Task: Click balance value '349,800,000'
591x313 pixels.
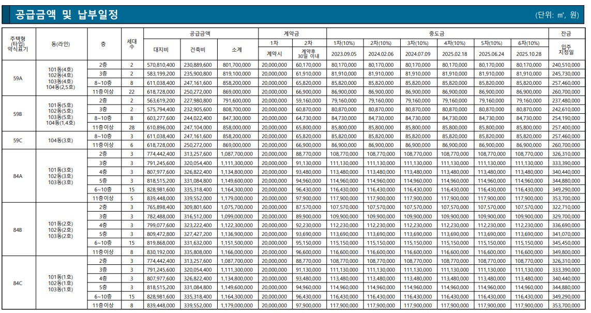Action: tap(566, 251)
